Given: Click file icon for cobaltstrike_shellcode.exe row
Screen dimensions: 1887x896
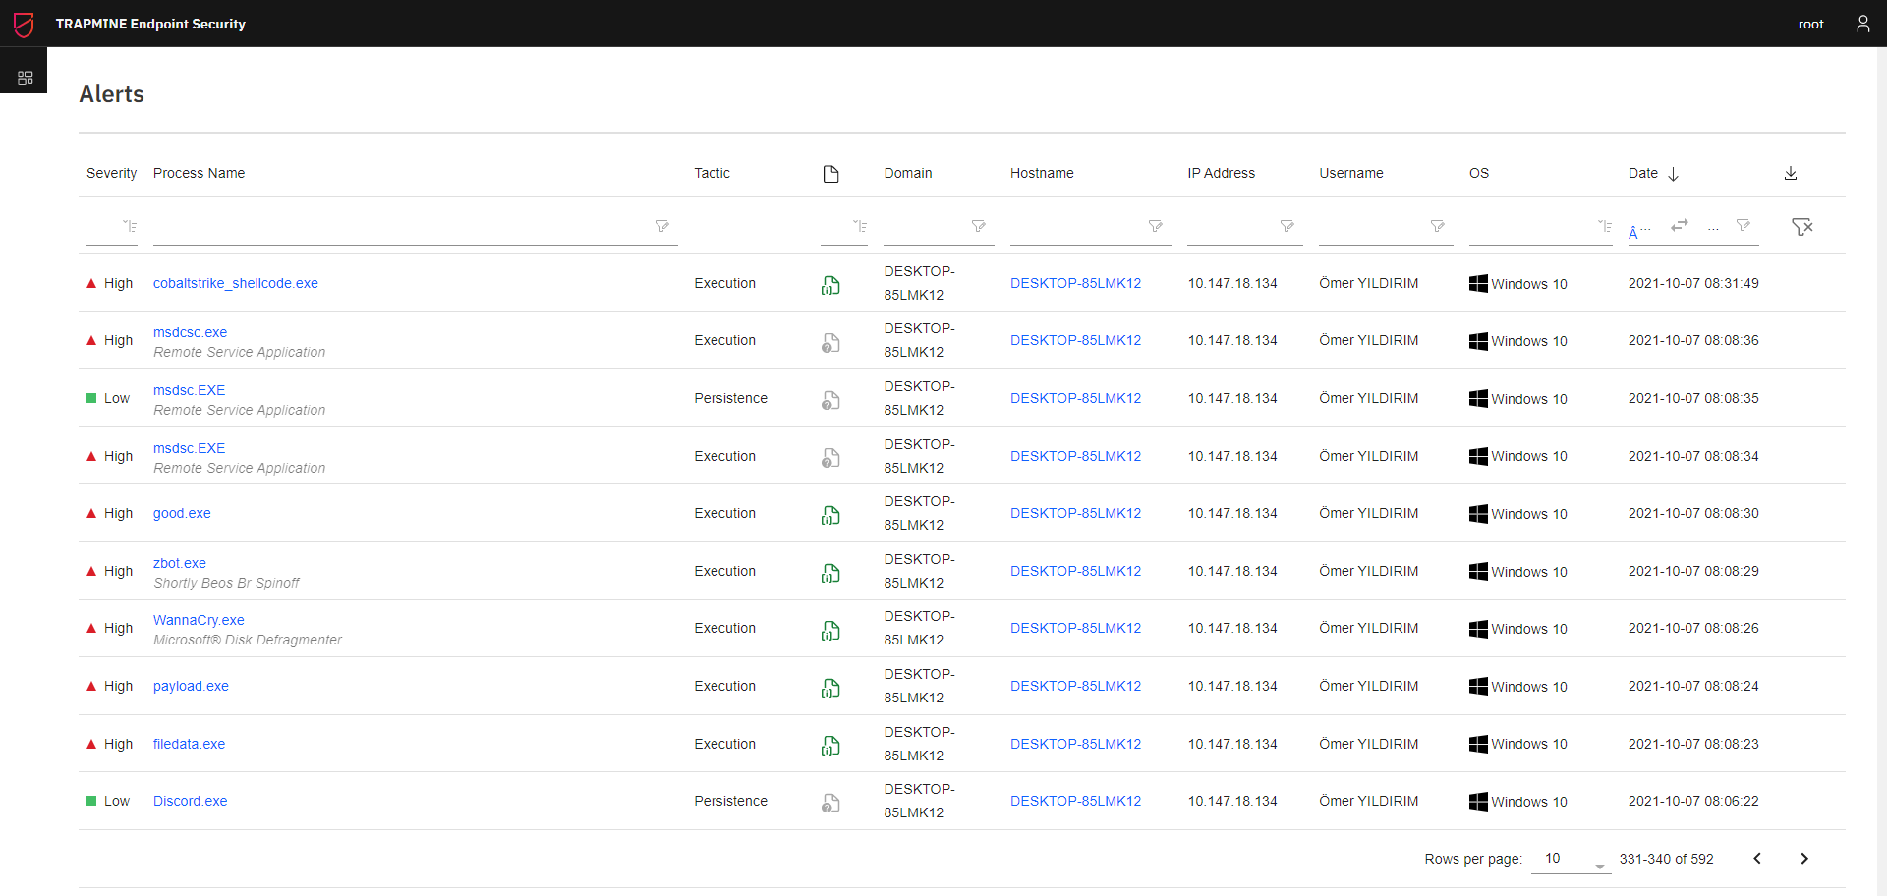Looking at the screenshot, I should [830, 285].
